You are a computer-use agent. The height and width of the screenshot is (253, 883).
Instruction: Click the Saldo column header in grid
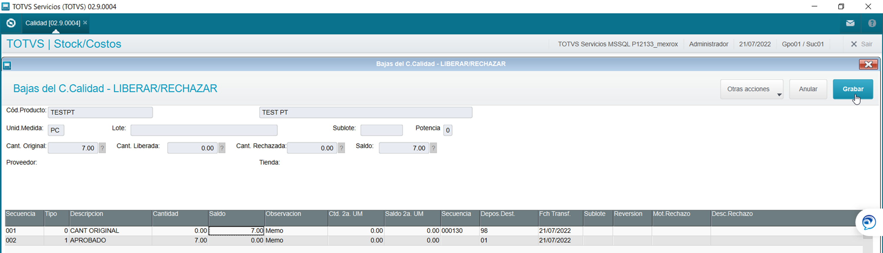(x=237, y=218)
